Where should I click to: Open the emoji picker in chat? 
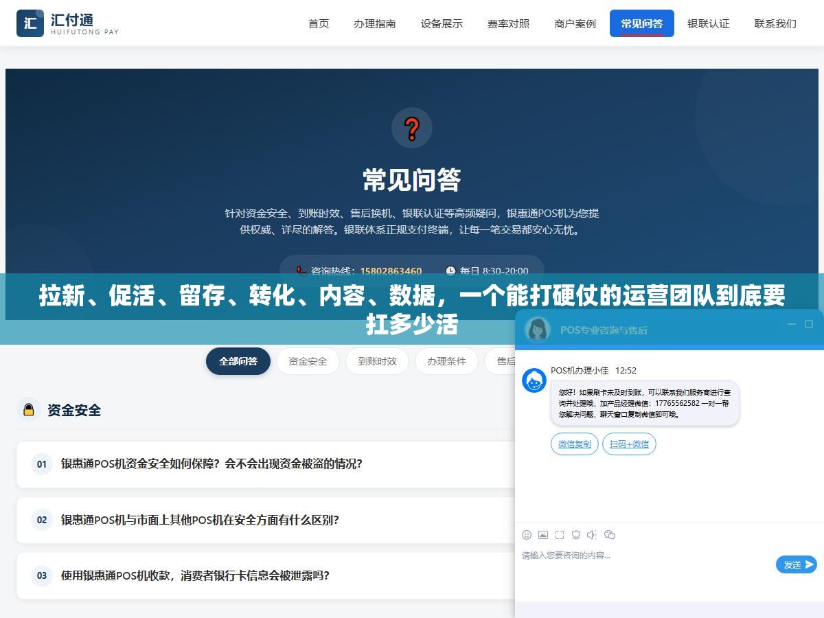click(x=527, y=535)
